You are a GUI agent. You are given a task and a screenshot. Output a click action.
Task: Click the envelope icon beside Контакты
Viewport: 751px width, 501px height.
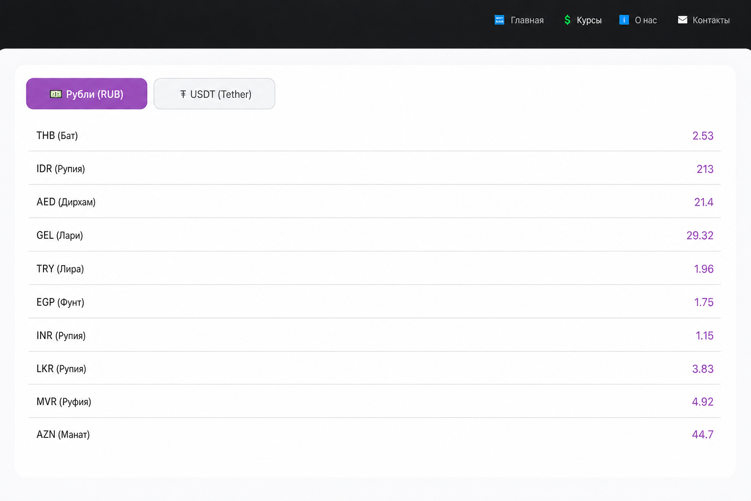click(683, 20)
